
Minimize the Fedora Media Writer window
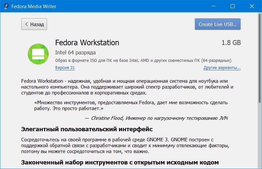pyautogui.click(x=214, y=6)
